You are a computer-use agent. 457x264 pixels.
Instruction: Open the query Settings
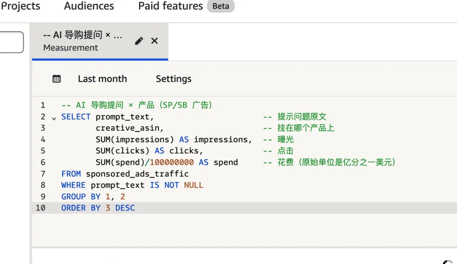[173, 79]
